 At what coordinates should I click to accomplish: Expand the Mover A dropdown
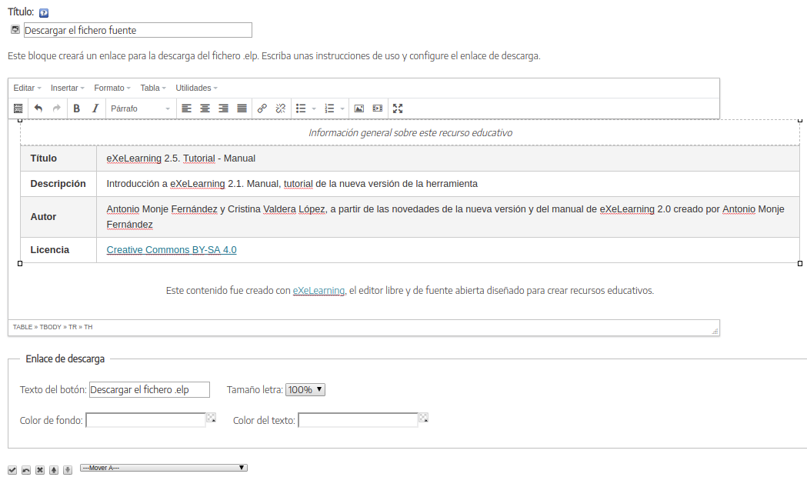[164, 468]
